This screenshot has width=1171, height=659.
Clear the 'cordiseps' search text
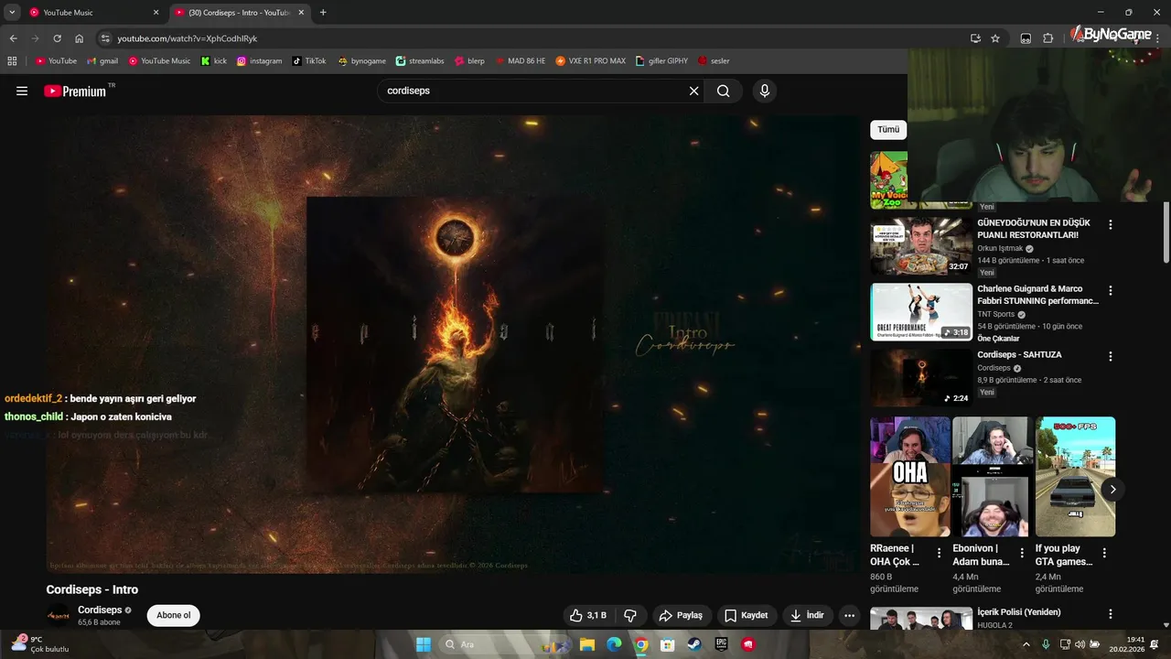(693, 91)
